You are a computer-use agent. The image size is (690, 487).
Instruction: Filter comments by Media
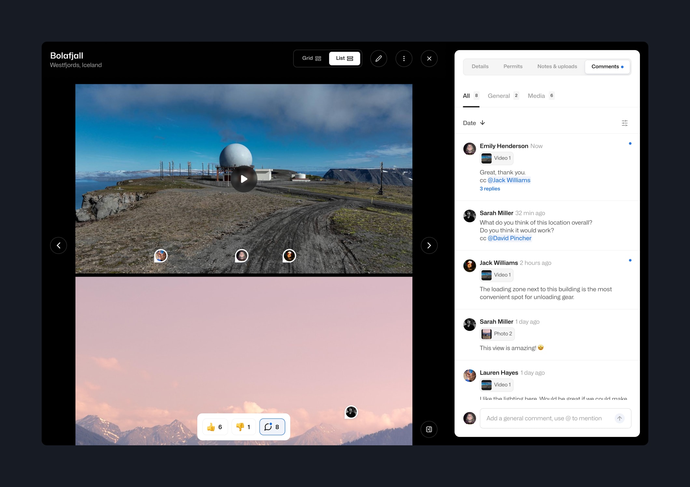tap(541, 96)
